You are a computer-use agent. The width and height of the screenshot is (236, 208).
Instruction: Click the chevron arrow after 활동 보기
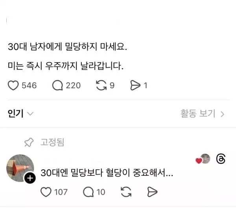tap(223, 114)
